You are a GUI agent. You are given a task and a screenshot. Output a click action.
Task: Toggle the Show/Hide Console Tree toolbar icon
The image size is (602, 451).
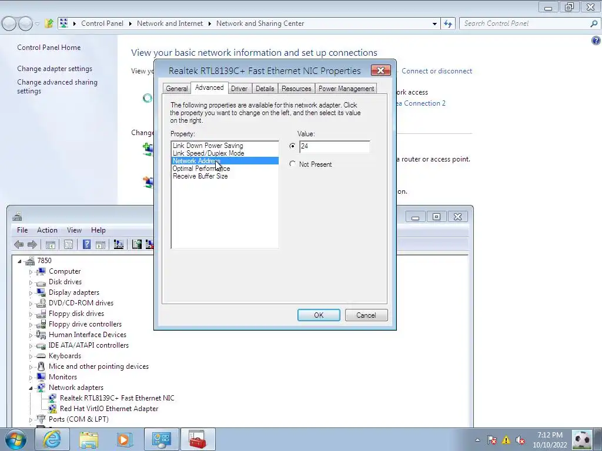coord(51,244)
